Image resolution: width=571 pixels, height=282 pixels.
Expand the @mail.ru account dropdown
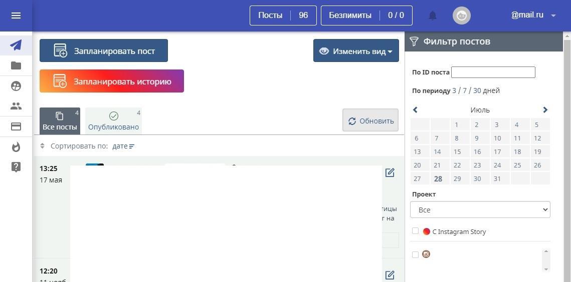point(533,15)
